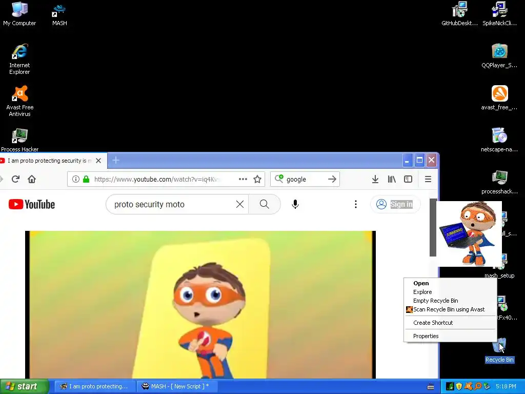This screenshot has height=394, width=525.
Task: Select the 'I am proto protecting' tab
Action: click(x=50, y=161)
